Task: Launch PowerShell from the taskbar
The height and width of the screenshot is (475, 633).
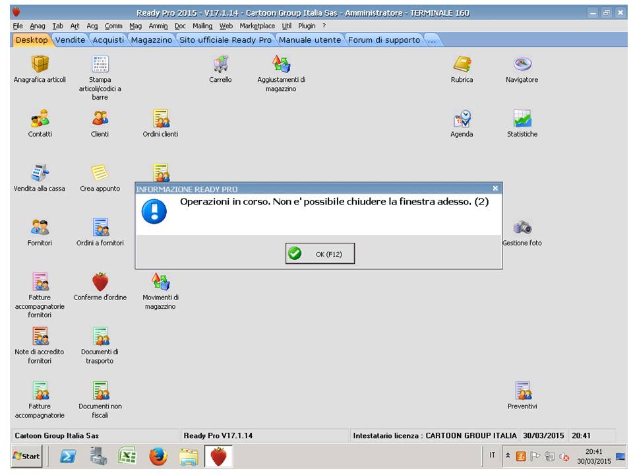Action: pyautogui.click(x=68, y=457)
